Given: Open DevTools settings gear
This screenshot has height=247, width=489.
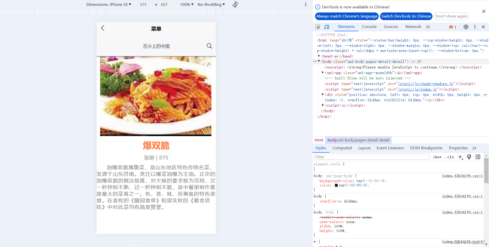Looking at the screenshot, I should click(466, 27).
